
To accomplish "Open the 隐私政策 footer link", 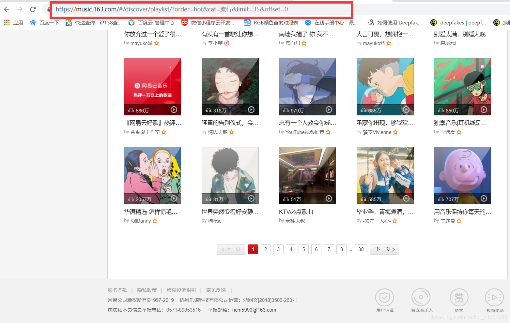I will coord(147,290).
